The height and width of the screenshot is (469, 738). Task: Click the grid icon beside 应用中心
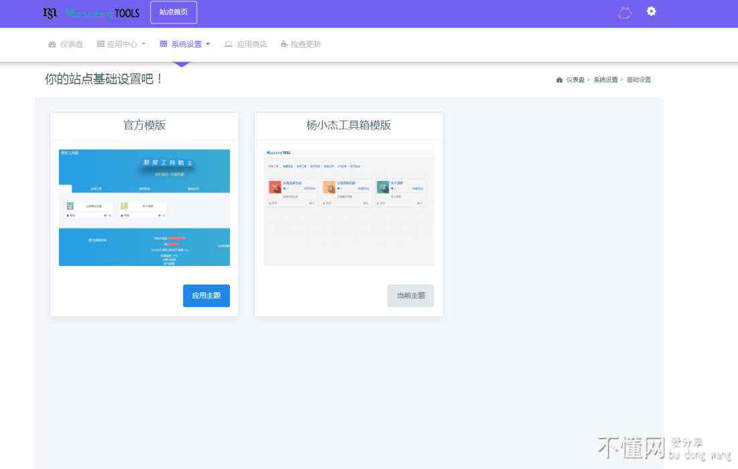[101, 44]
